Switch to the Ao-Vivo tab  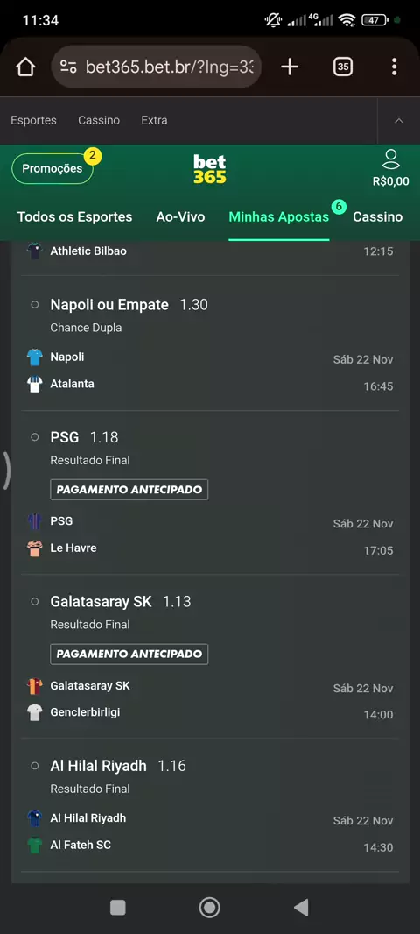click(x=180, y=216)
